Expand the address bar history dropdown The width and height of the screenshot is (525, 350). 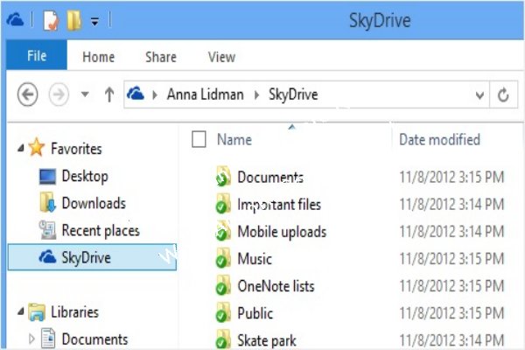(x=479, y=95)
